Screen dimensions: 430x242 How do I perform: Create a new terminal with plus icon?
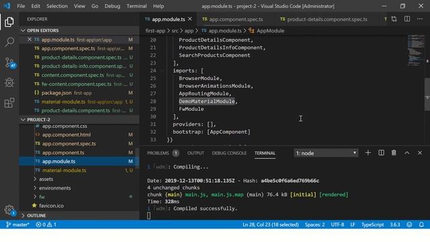tap(368, 153)
